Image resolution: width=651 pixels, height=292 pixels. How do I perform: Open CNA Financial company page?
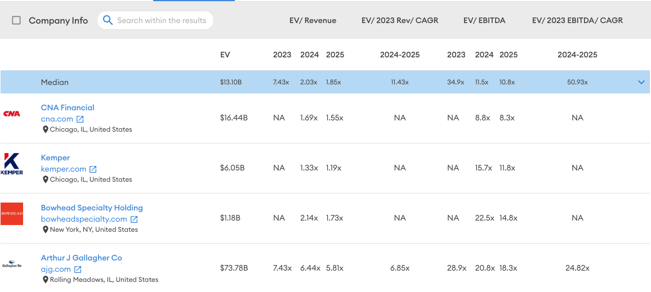(68, 107)
